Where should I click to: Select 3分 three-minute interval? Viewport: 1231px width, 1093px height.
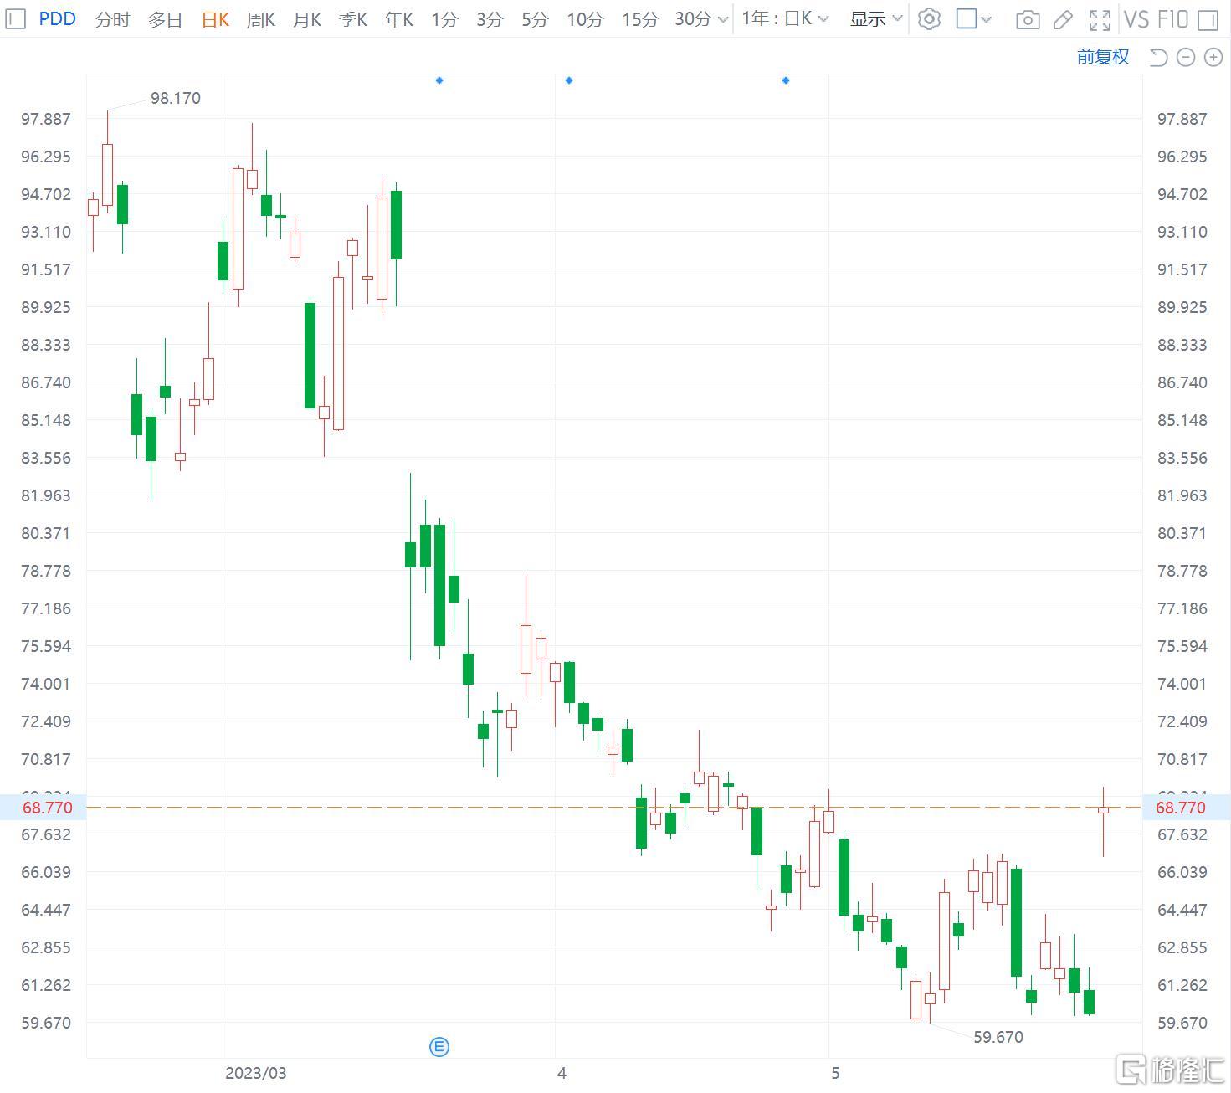coord(490,19)
